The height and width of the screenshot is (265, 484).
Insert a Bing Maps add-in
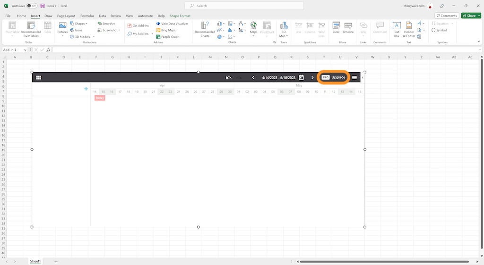pos(165,30)
